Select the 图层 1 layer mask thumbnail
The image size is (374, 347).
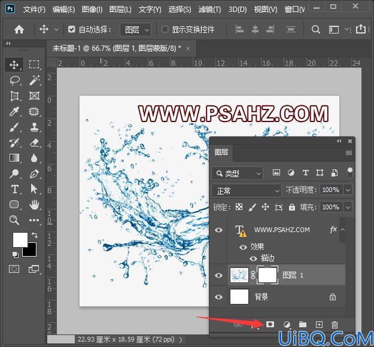(x=267, y=275)
